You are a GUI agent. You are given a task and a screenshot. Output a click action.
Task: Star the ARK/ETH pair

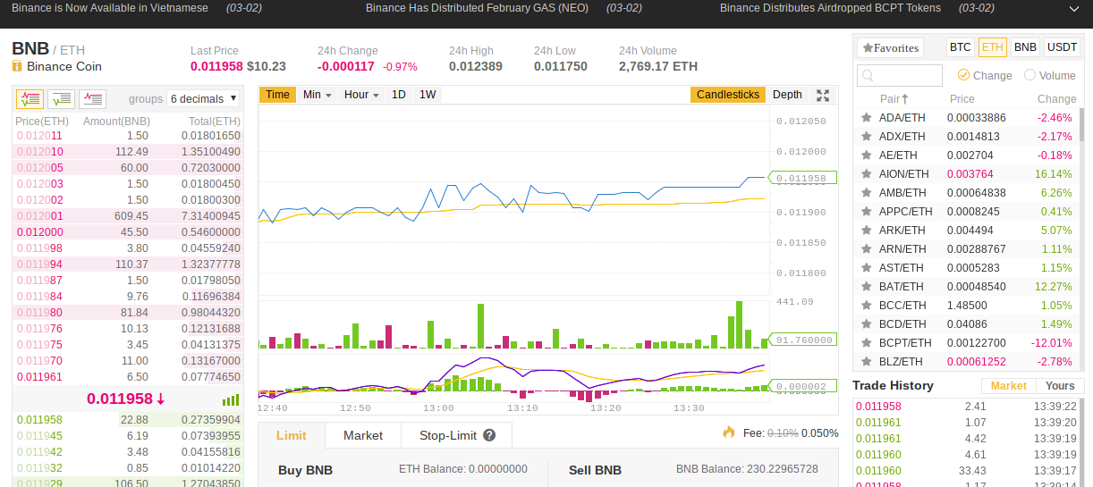tap(866, 230)
